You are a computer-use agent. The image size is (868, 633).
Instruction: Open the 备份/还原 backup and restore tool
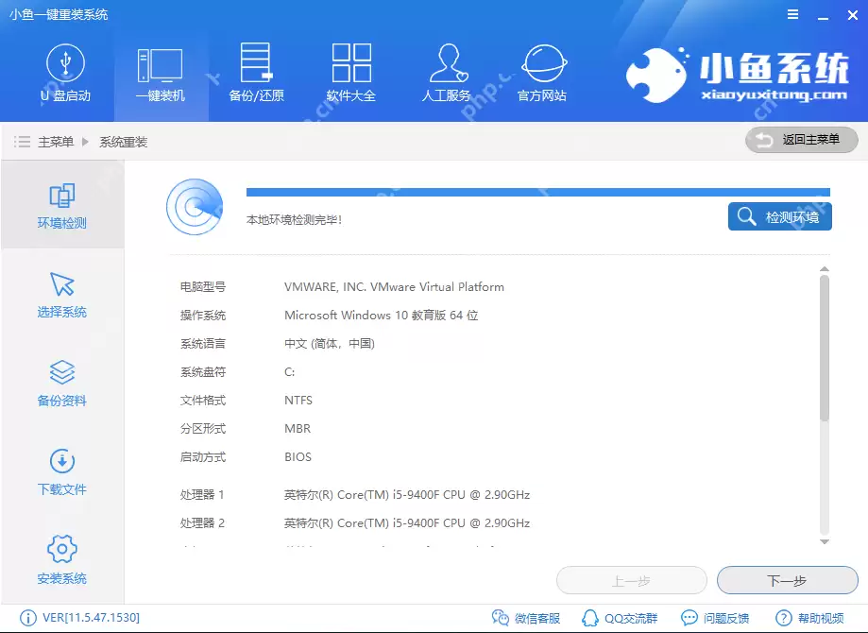point(256,74)
